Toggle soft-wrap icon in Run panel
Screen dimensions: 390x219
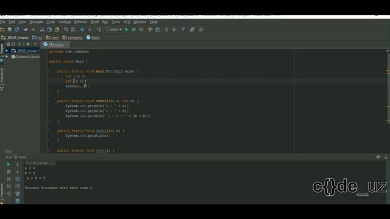pos(18,179)
